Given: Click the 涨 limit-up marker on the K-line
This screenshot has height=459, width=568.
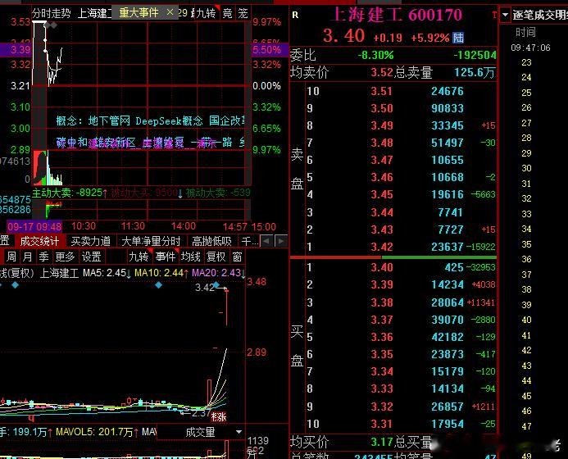Looking at the screenshot, I should tap(219, 417).
